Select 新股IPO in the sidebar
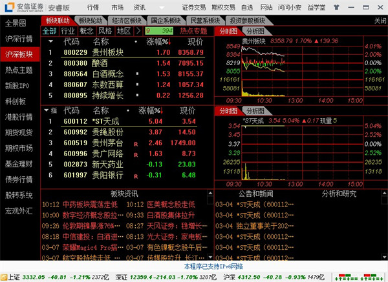 coord(17,86)
